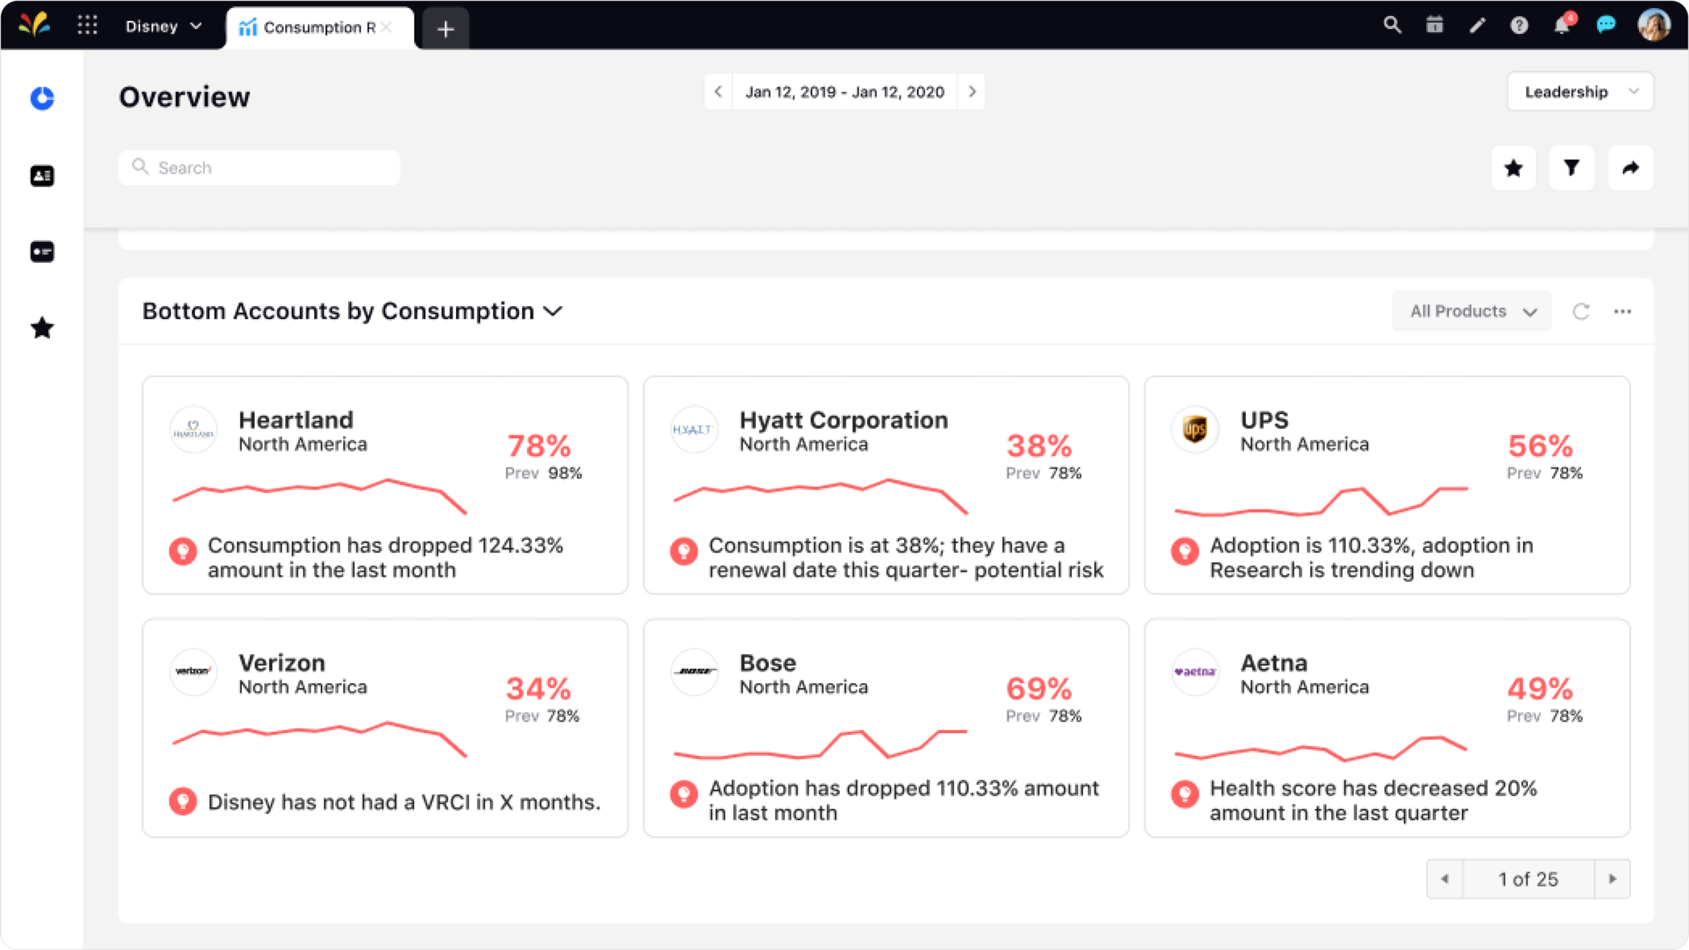Open the help question mark icon
Image resolution: width=1689 pixels, height=950 pixels.
pyautogui.click(x=1519, y=26)
